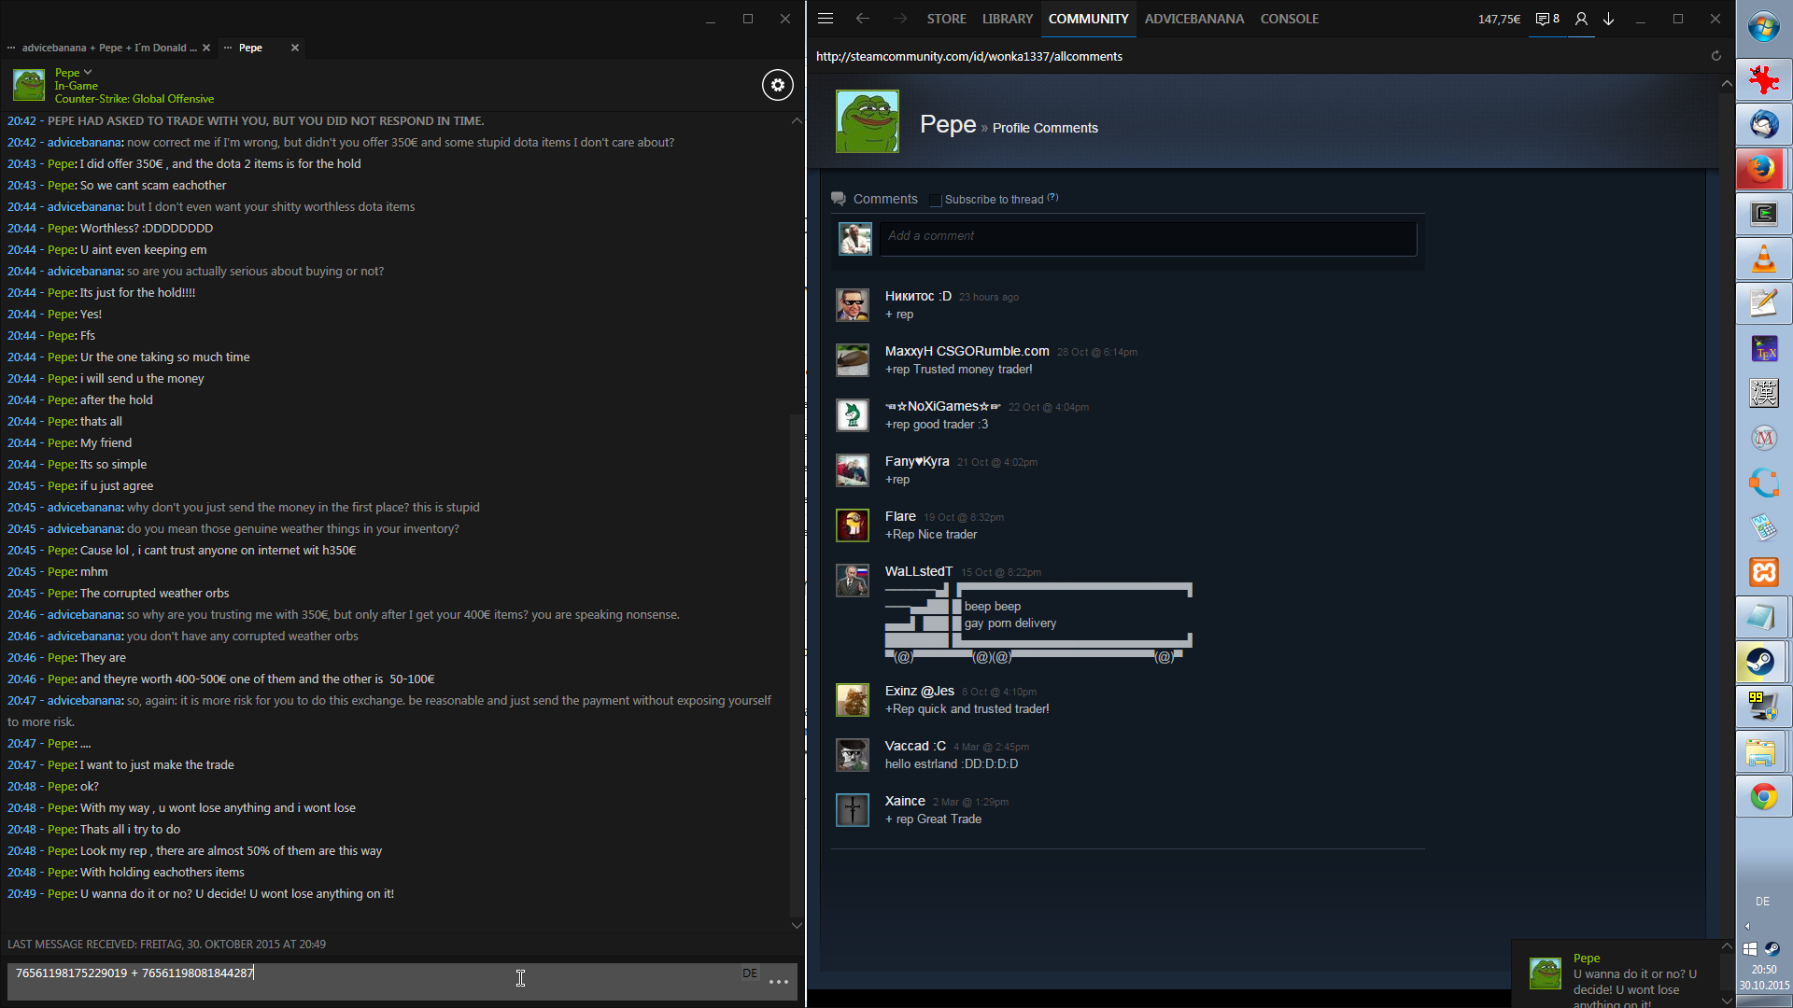1793x1008 pixels.
Task: Tick the Subscribe to thread checkbox
Action: [x=936, y=200]
